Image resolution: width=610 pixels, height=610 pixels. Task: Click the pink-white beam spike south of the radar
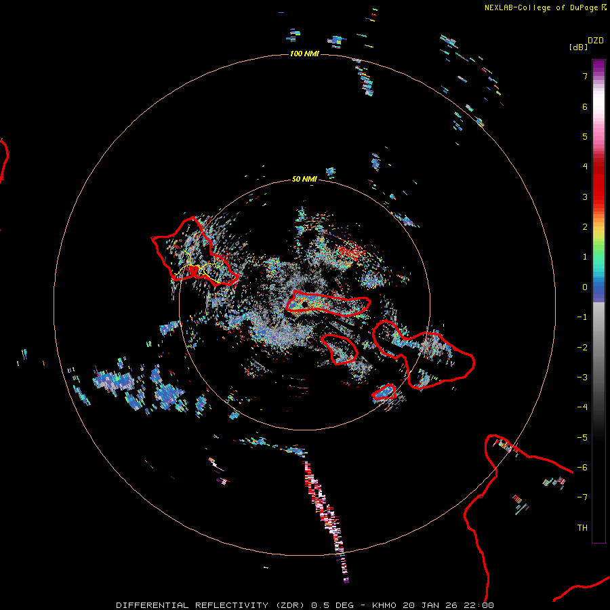click(326, 521)
